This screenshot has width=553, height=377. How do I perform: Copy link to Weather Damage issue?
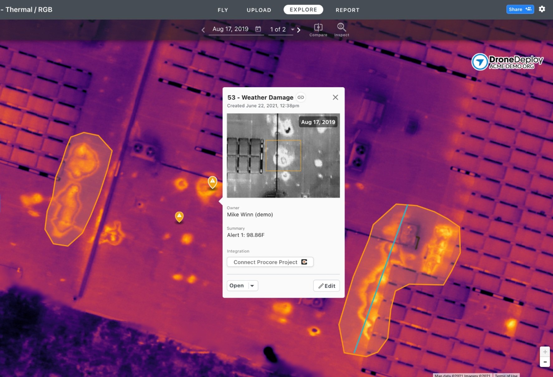[301, 97]
